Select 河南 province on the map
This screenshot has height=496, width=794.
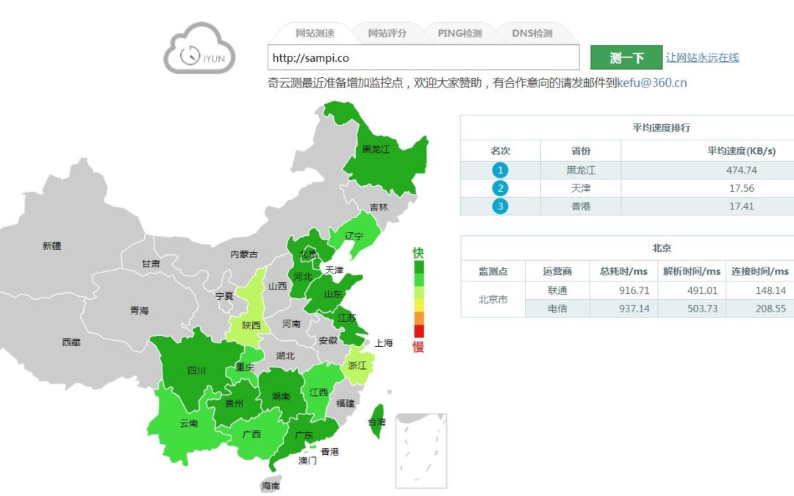[x=291, y=323]
